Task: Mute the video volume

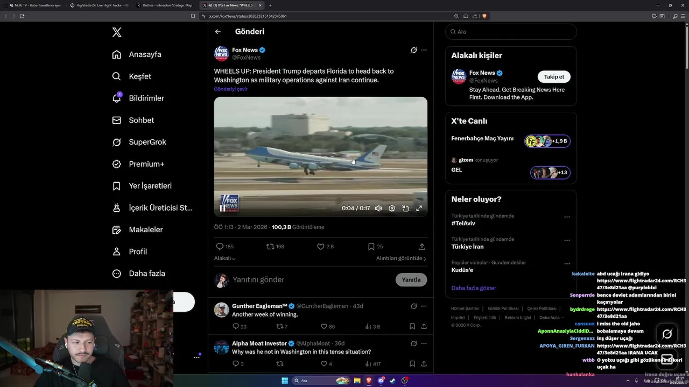Action: point(378,209)
